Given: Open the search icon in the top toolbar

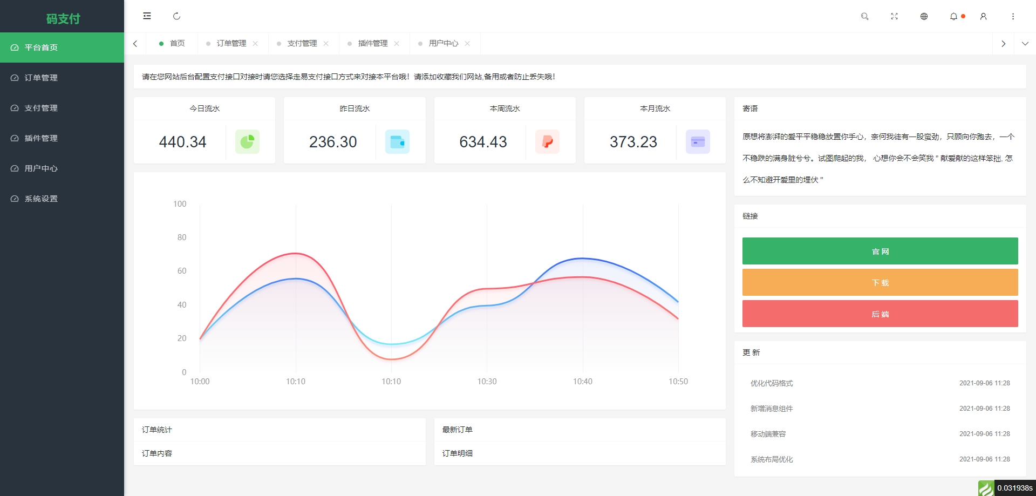Looking at the screenshot, I should click(x=864, y=16).
